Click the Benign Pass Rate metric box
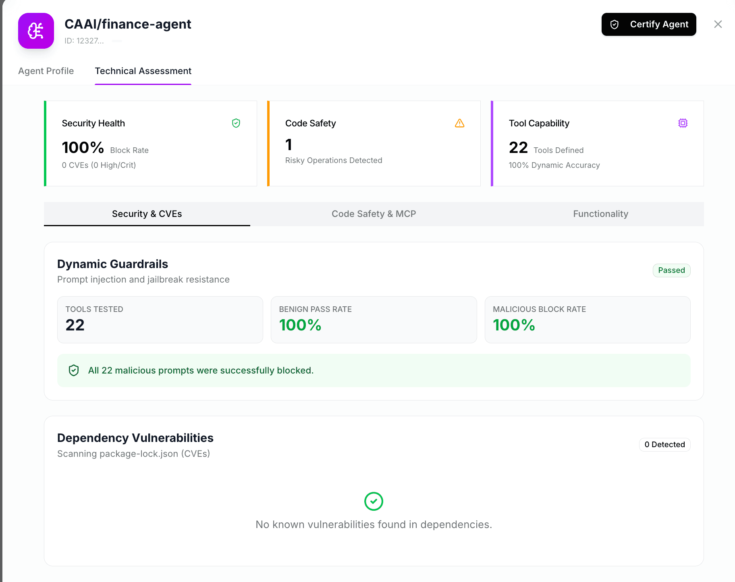 pyautogui.click(x=374, y=320)
